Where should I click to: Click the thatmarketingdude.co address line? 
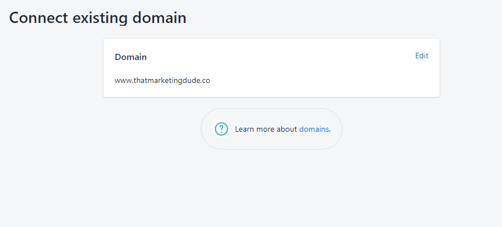[162, 81]
